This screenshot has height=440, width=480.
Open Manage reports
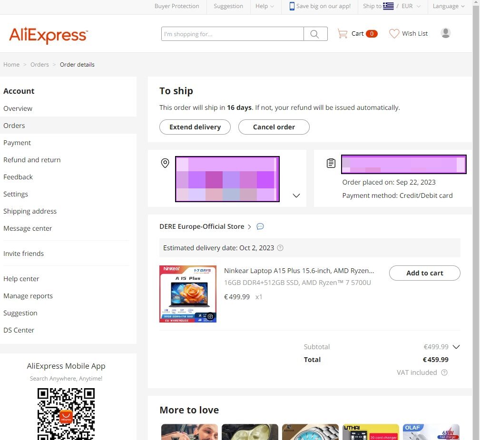pyautogui.click(x=28, y=296)
